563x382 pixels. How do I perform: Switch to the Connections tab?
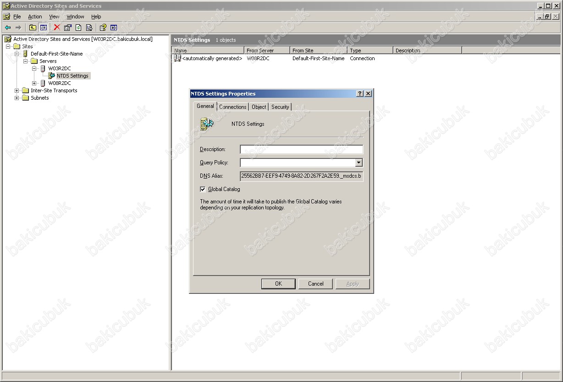click(x=233, y=107)
